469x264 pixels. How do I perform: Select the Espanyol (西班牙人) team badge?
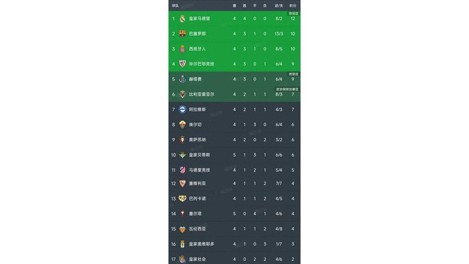click(182, 49)
